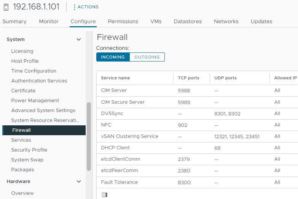Open the Monitor tab
The image size is (298, 199).
pos(49,21)
